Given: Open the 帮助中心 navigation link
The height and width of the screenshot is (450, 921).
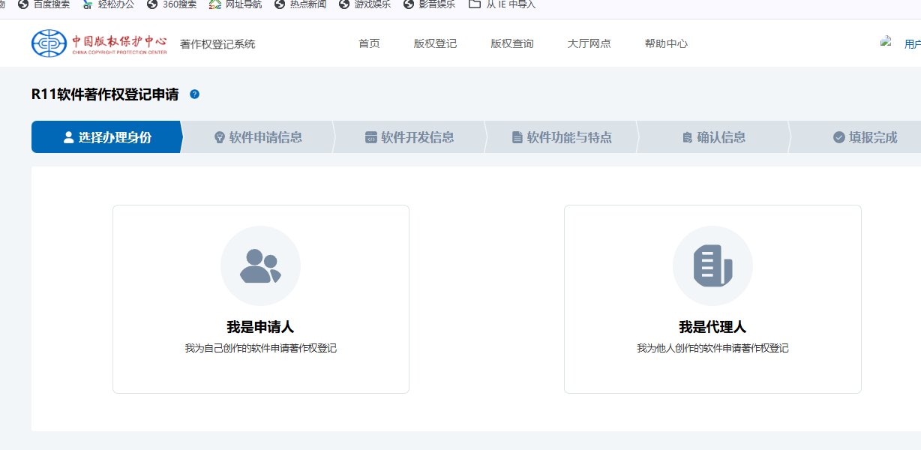Looking at the screenshot, I should [x=666, y=43].
